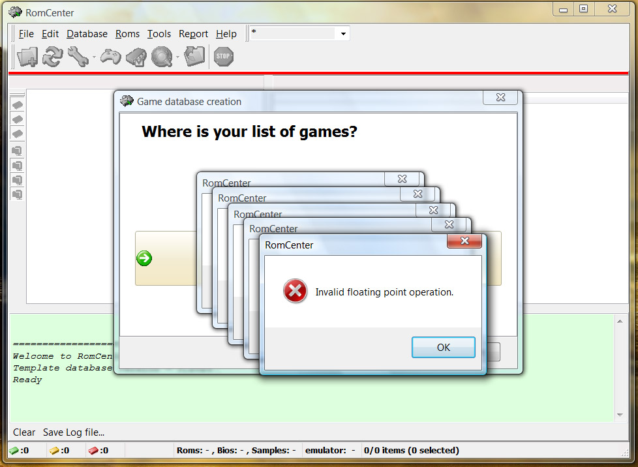Click the log panel scroll up arrow
This screenshot has width=638, height=467.
tap(620, 322)
